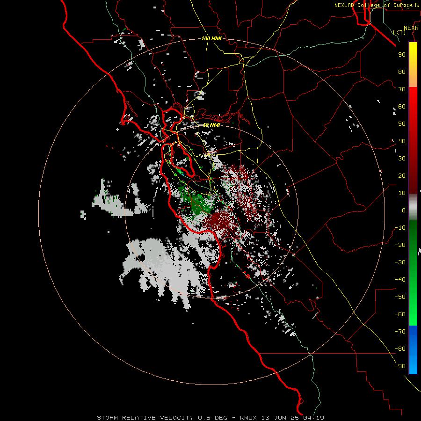Click the 70 value on velocity scale
Viewport: 421px width, 421px height.
[x=402, y=89]
